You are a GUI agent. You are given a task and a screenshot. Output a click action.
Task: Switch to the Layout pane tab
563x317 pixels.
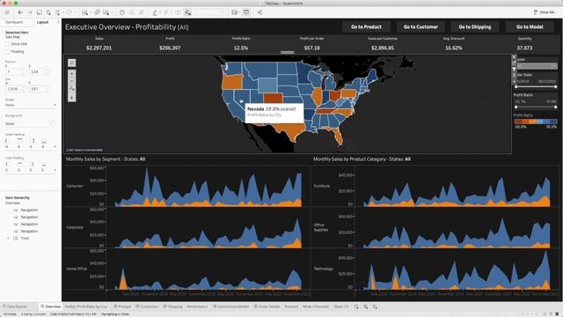43,22
